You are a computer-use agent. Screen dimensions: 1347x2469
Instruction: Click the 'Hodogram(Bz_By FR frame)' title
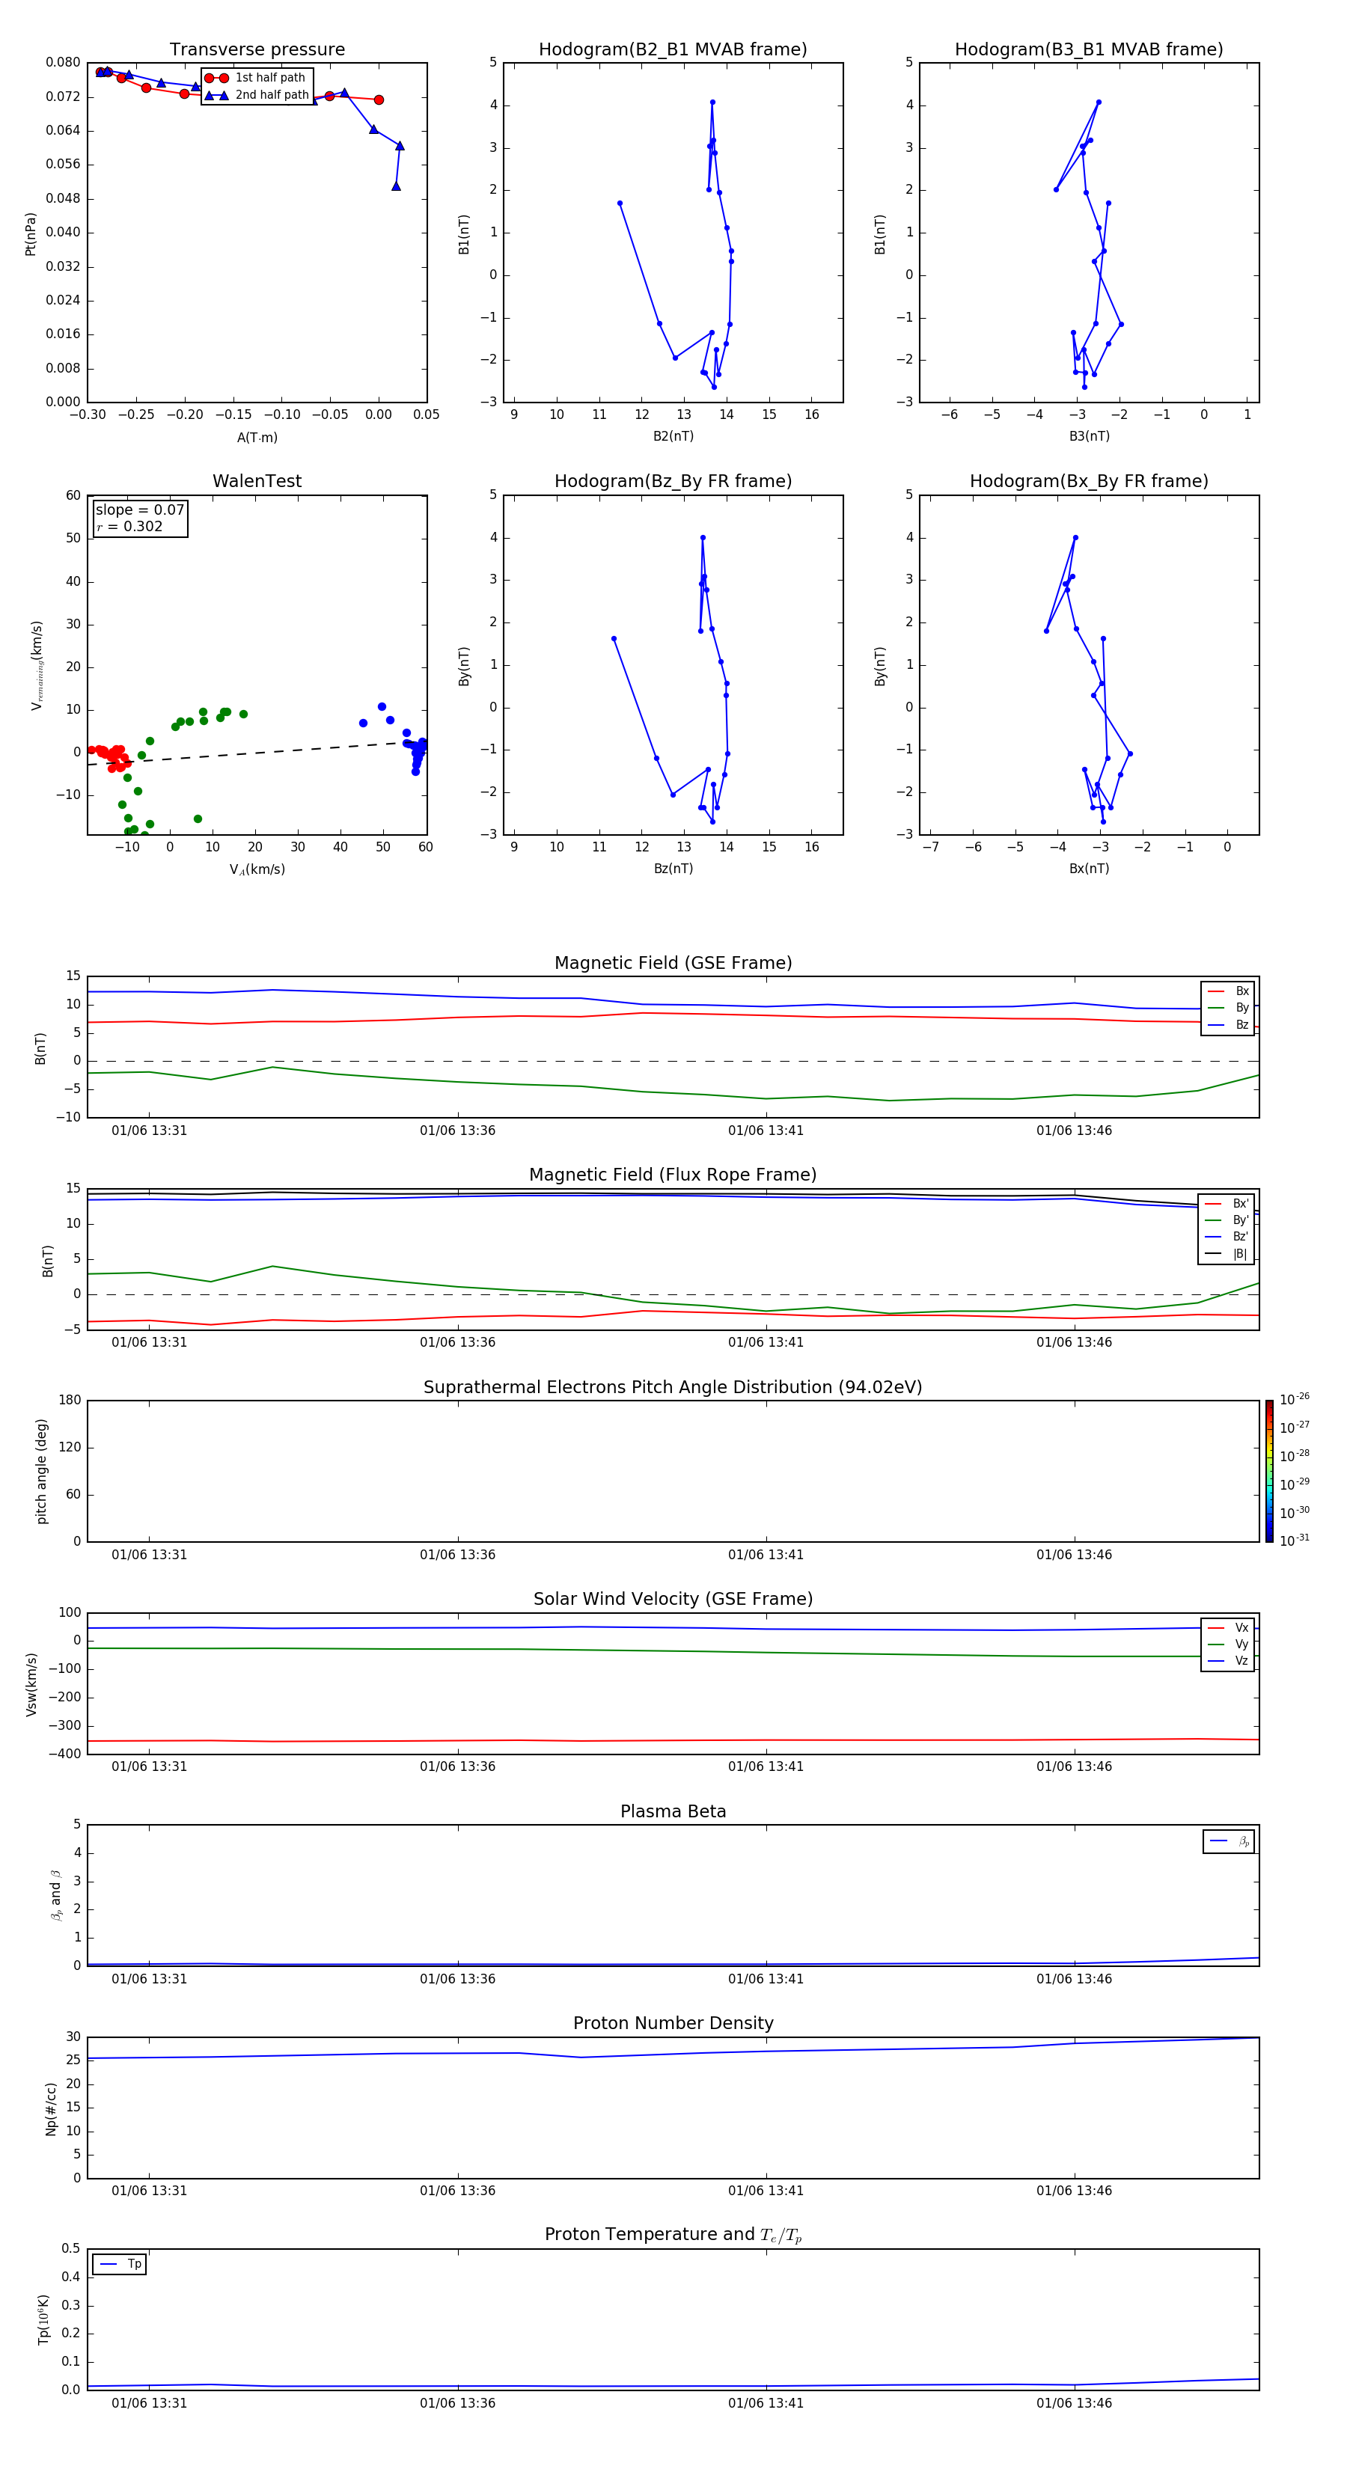coord(673,481)
